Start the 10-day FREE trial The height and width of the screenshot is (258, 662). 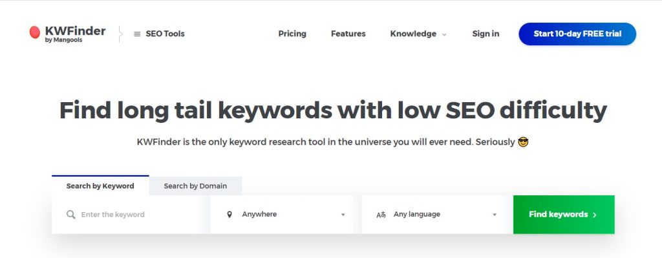(x=577, y=34)
